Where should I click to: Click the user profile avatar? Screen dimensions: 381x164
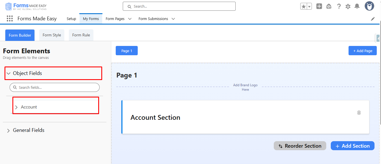(x=369, y=6)
